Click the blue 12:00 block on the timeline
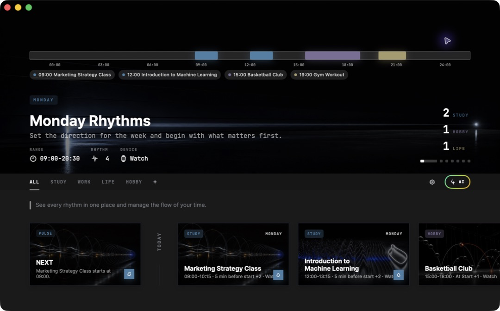 point(261,56)
